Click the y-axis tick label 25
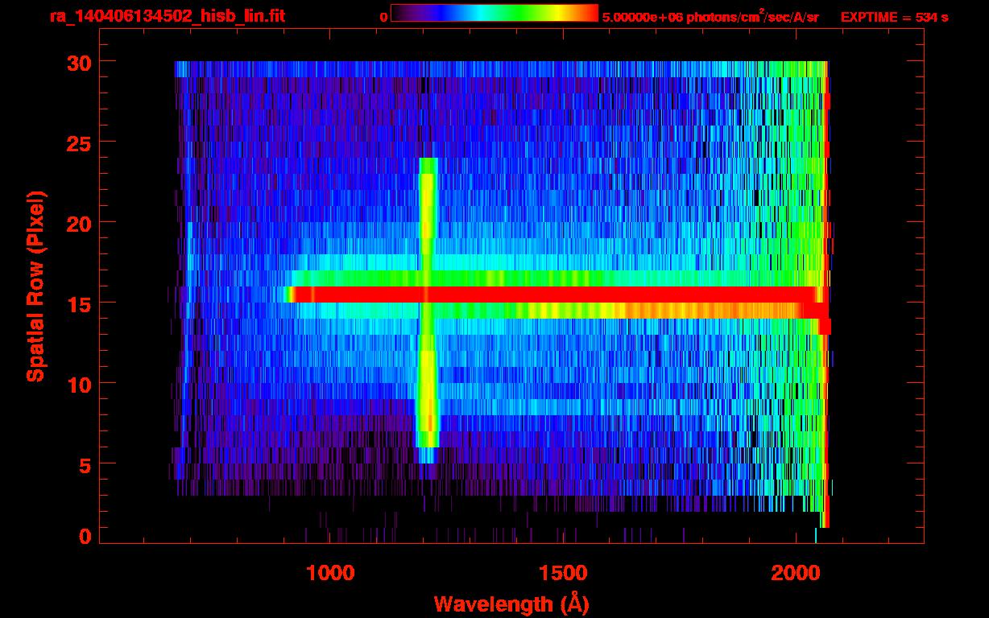 coord(78,142)
